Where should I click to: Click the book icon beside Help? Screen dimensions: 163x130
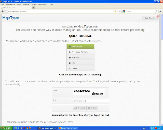[70, 63]
